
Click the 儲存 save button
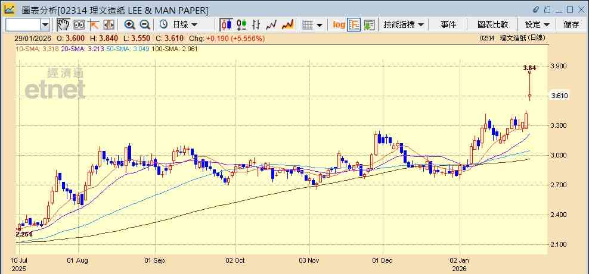pyautogui.click(x=571, y=25)
